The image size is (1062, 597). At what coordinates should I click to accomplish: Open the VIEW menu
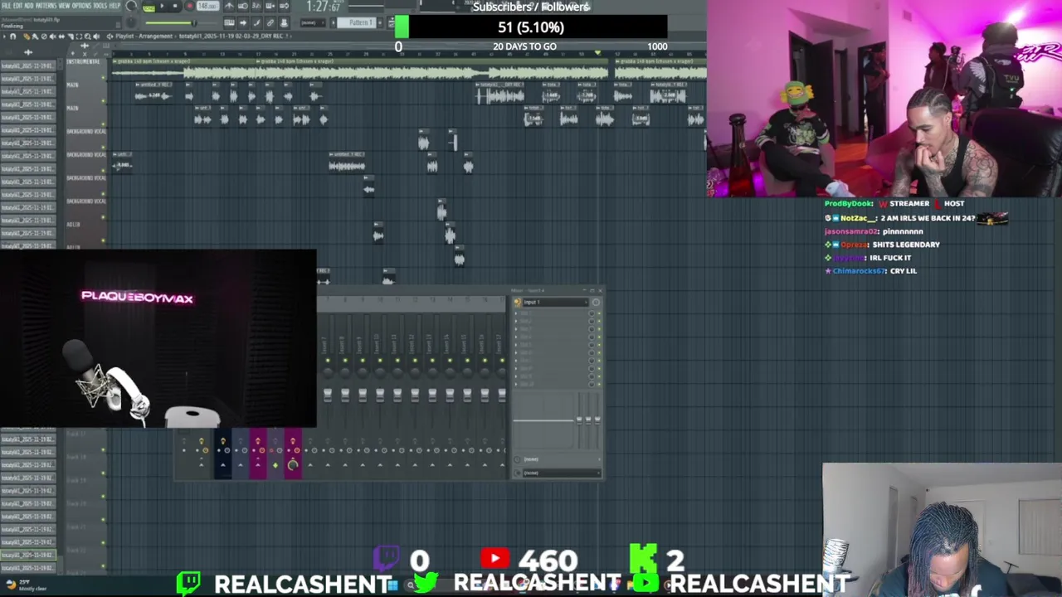pyautogui.click(x=65, y=6)
